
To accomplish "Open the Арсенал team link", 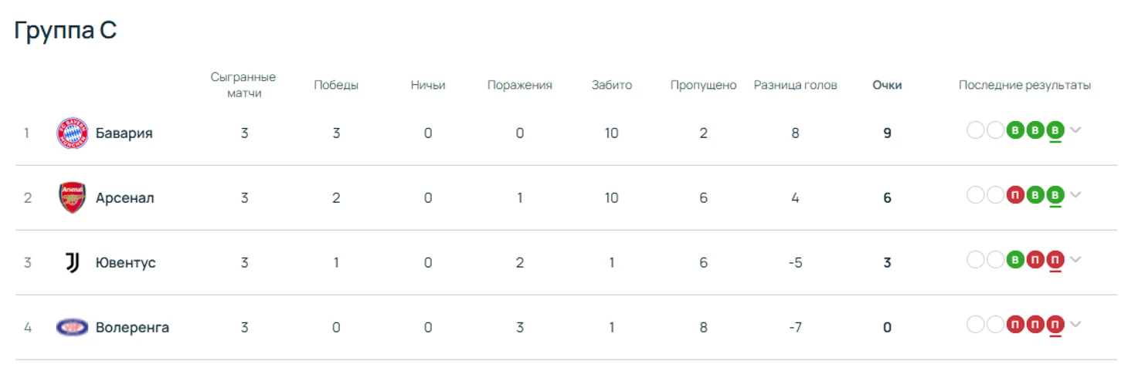I will [x=124, y=197].
